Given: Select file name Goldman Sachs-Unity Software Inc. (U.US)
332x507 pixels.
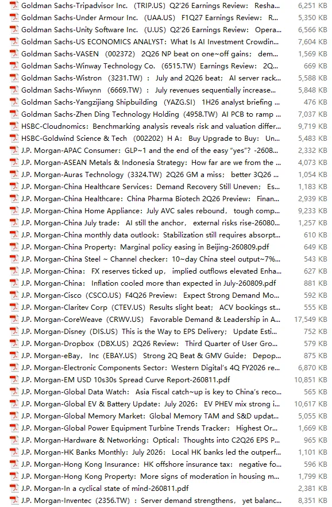Looking at the screenshot, I should click(151, 30).
